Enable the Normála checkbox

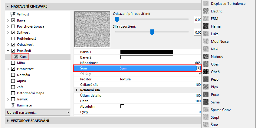coord(13,75)
